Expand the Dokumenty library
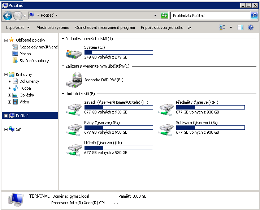Viewport: 260px width, 210px height. click(x=9, y=82)
